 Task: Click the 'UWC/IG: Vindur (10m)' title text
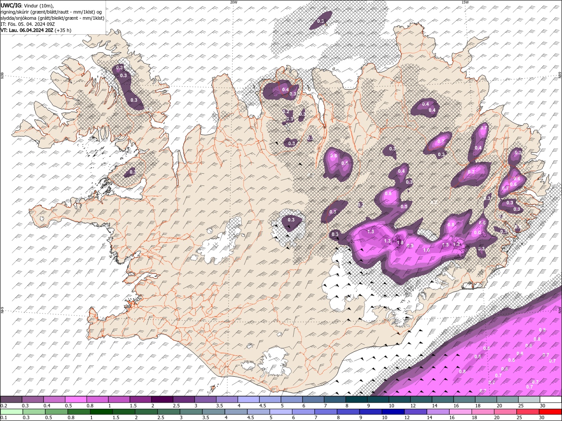[x=27, y=5]
